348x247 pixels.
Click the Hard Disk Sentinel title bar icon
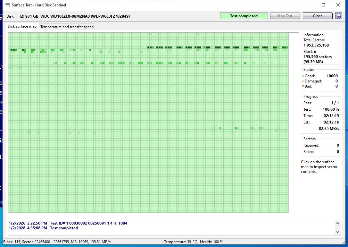pyautogui.click(x=8, y=5)
